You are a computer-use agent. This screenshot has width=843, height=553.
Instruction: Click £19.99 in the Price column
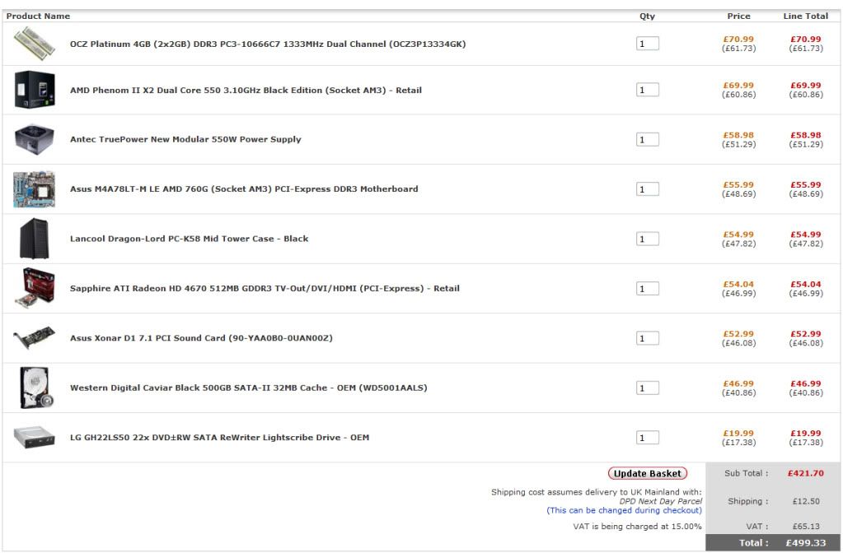coord(738,434)
